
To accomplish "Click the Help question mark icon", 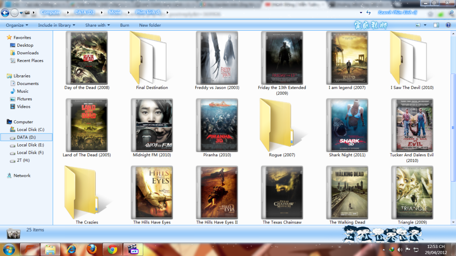I will [x=448, y=25].
